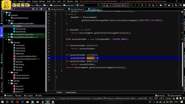
Task: Click the Make Project hammer icon
Action: click(x=99, y=5)
